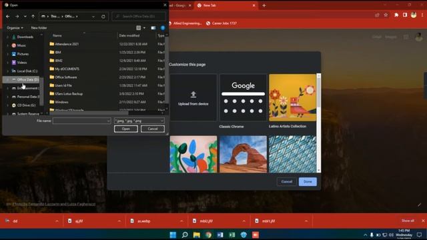427x240 pixels.
Task: Show all downloads
Action: click(x=408, y=221)
